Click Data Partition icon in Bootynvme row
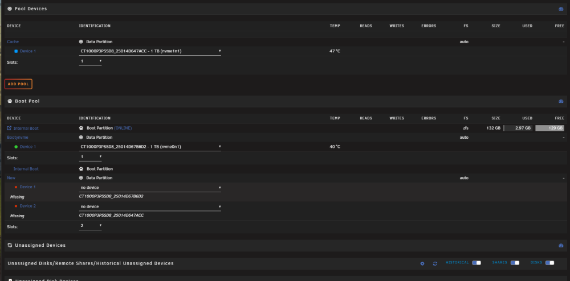The width and height of the screenshot is (570, 281). [x=81, y=138]
